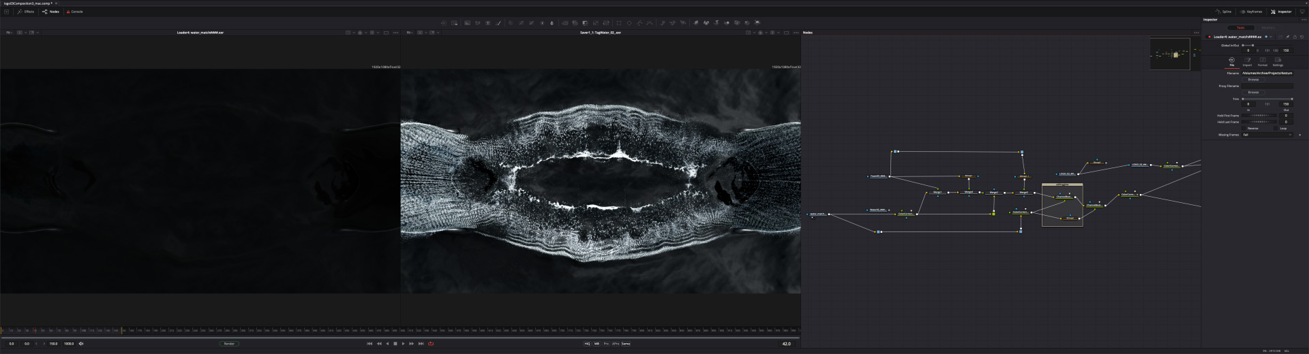Lock the Loader4 tool in Inspector

(x=1295, y=37)
